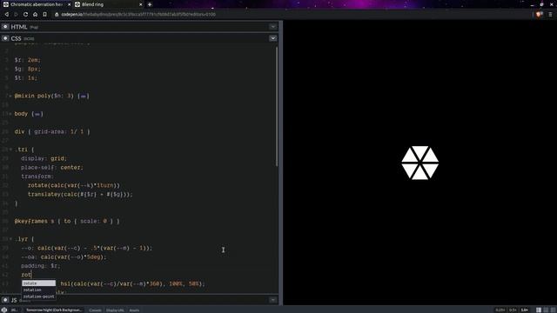The height and width of the screenshot is (313, 557).
Task: Open the Tomorrow Night theme selector
Action: [54, 310]
